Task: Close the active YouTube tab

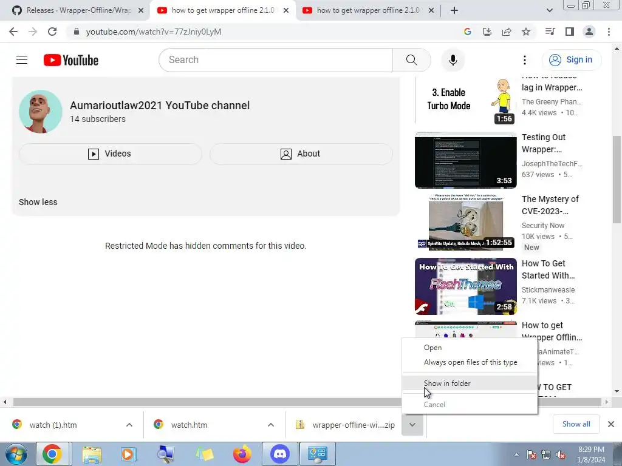Action: click(286, 11)
